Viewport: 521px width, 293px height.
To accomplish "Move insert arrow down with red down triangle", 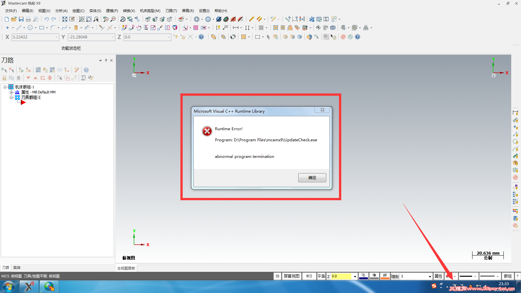I will (x=28, y=78).
